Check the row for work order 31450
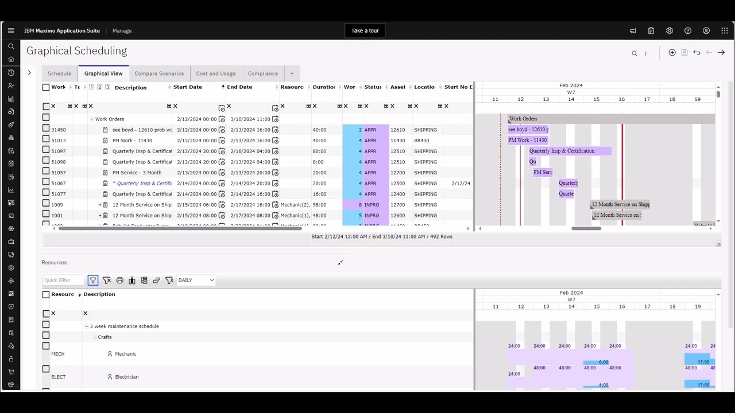 coord(46,128)
